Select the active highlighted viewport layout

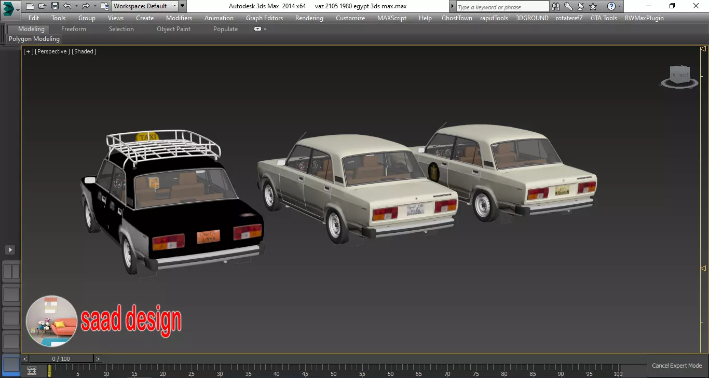(x=11, y=365)
